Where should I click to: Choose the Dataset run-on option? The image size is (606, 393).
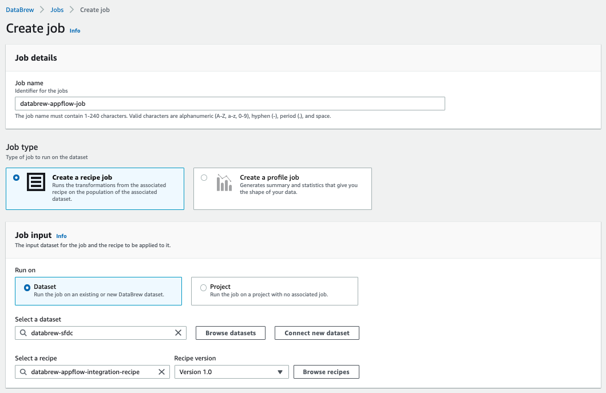coord(27,288)
